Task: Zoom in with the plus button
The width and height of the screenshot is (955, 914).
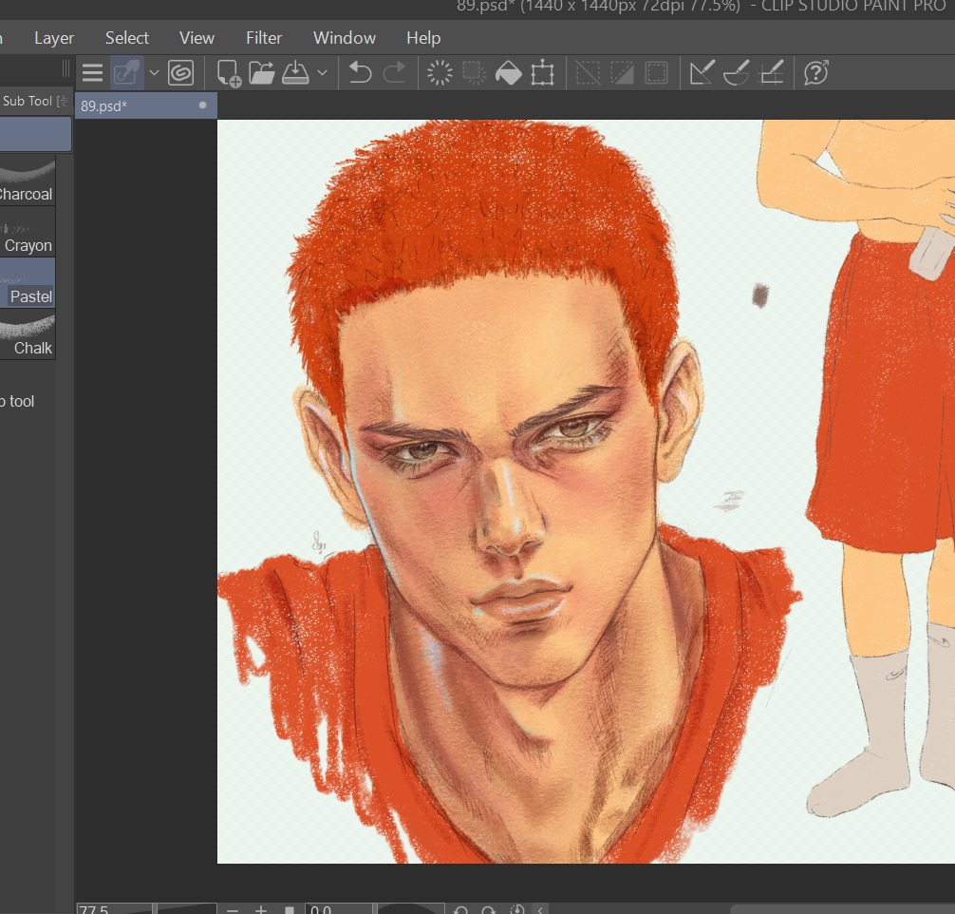Action: coord(261,909)
